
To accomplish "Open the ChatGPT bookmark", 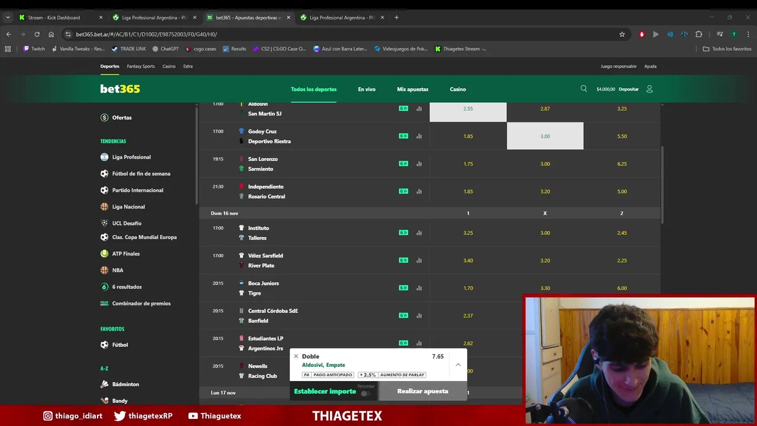I will click(166, 49).
